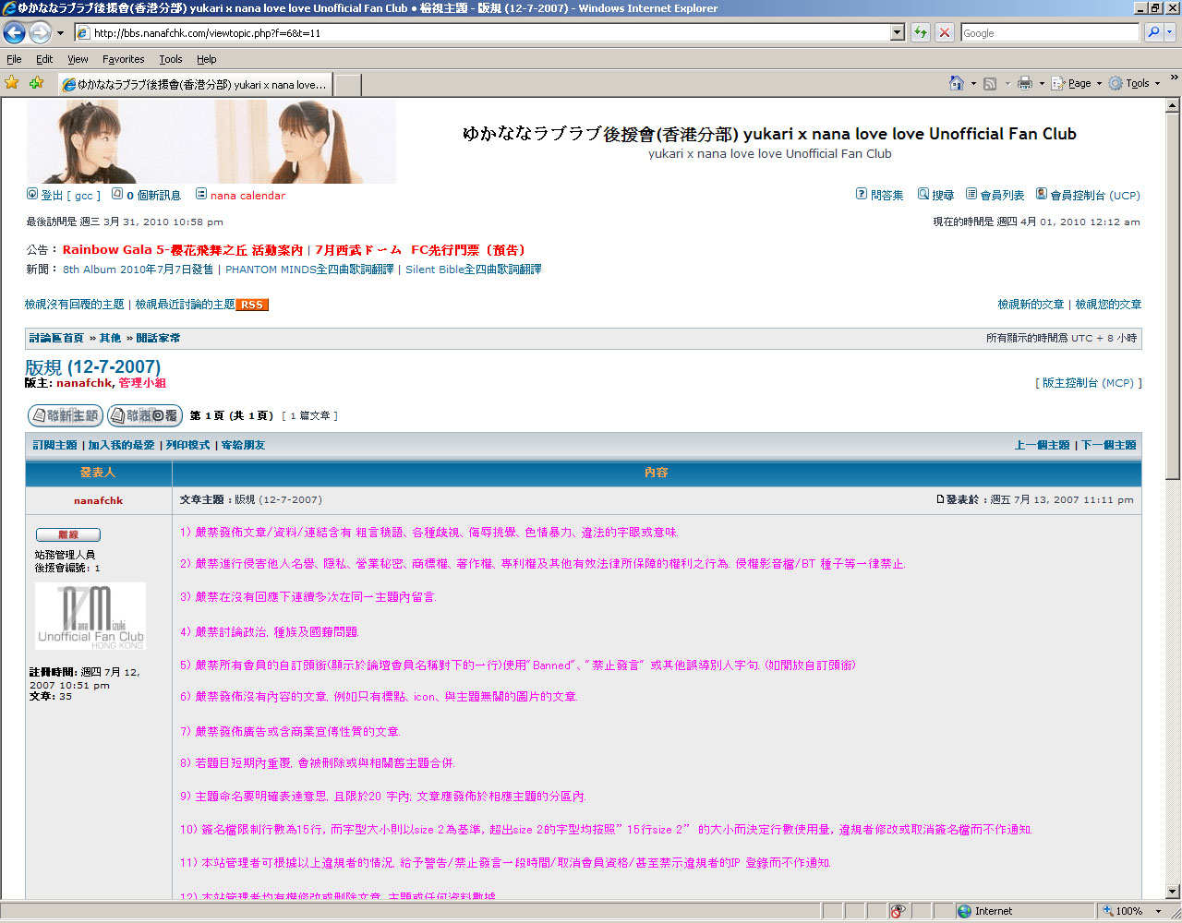Click the search magnifier button
Image resolution: width=1182 pixels, height=923 pixels.
tap(1153, 33)
